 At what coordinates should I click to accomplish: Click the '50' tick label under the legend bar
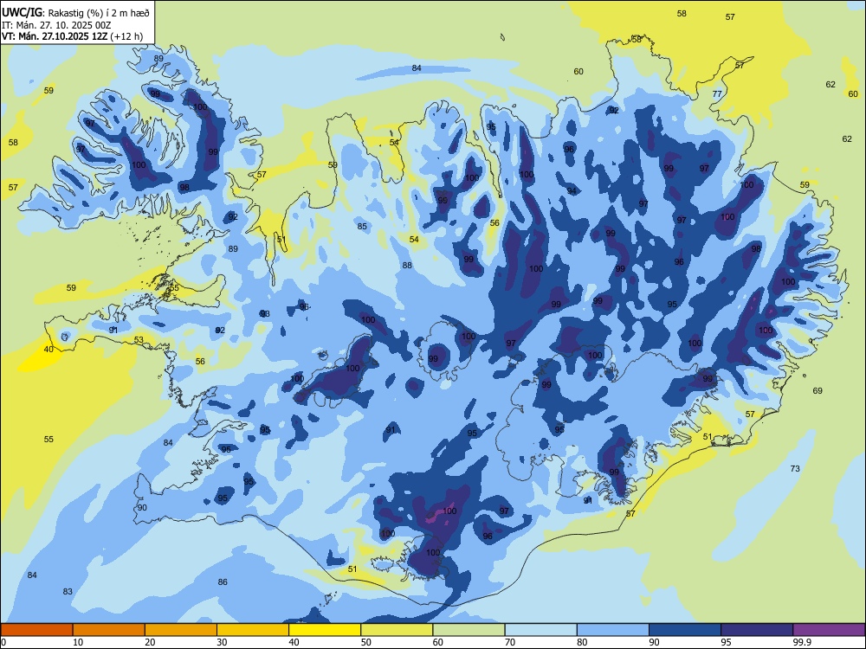[x=365, y=642]
